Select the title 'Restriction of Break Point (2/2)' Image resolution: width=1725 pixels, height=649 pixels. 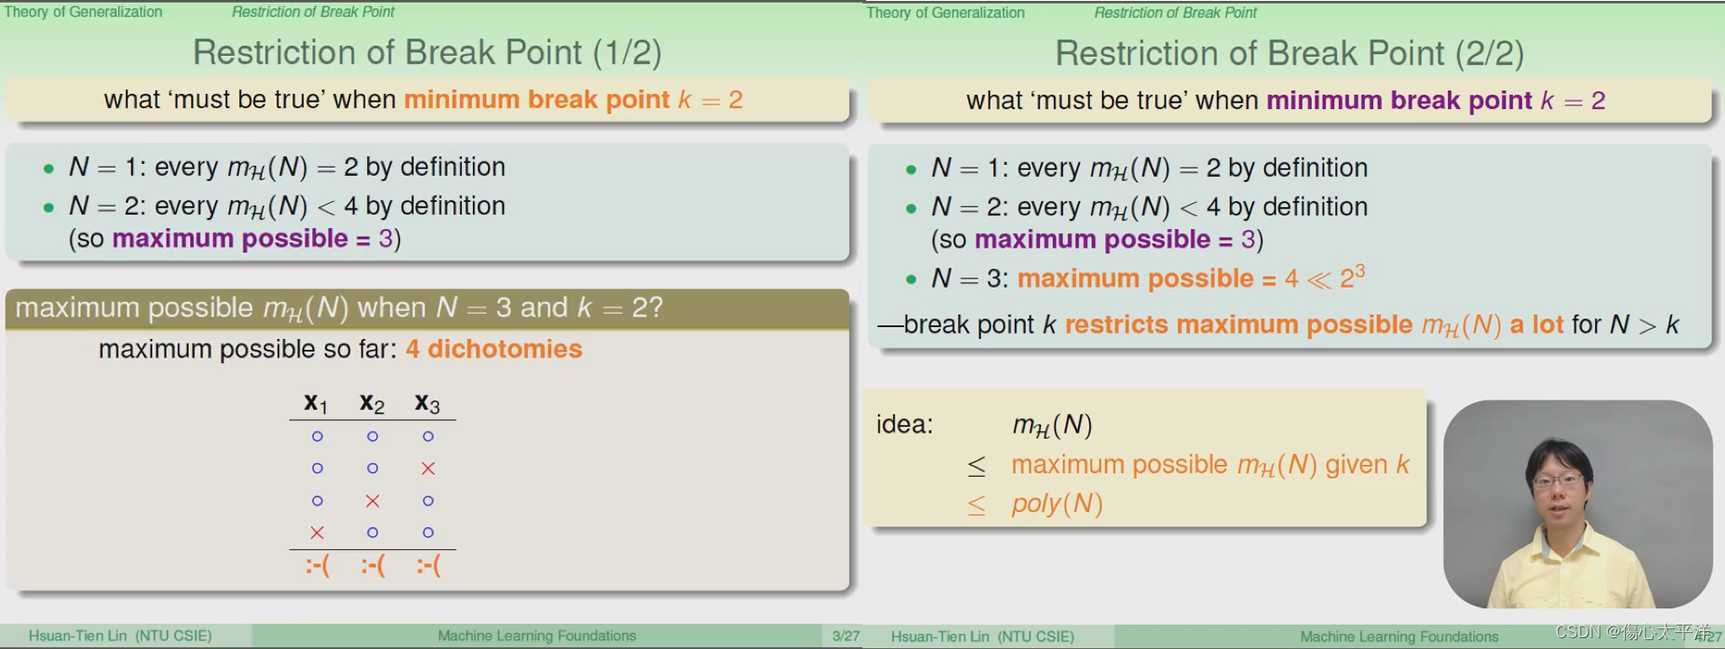[1289, 53]
